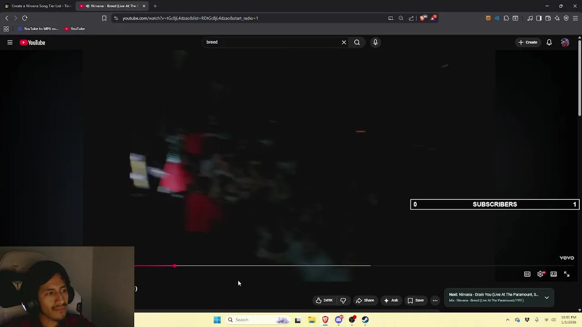Seek using the video progress bar

tap(355, 266)
